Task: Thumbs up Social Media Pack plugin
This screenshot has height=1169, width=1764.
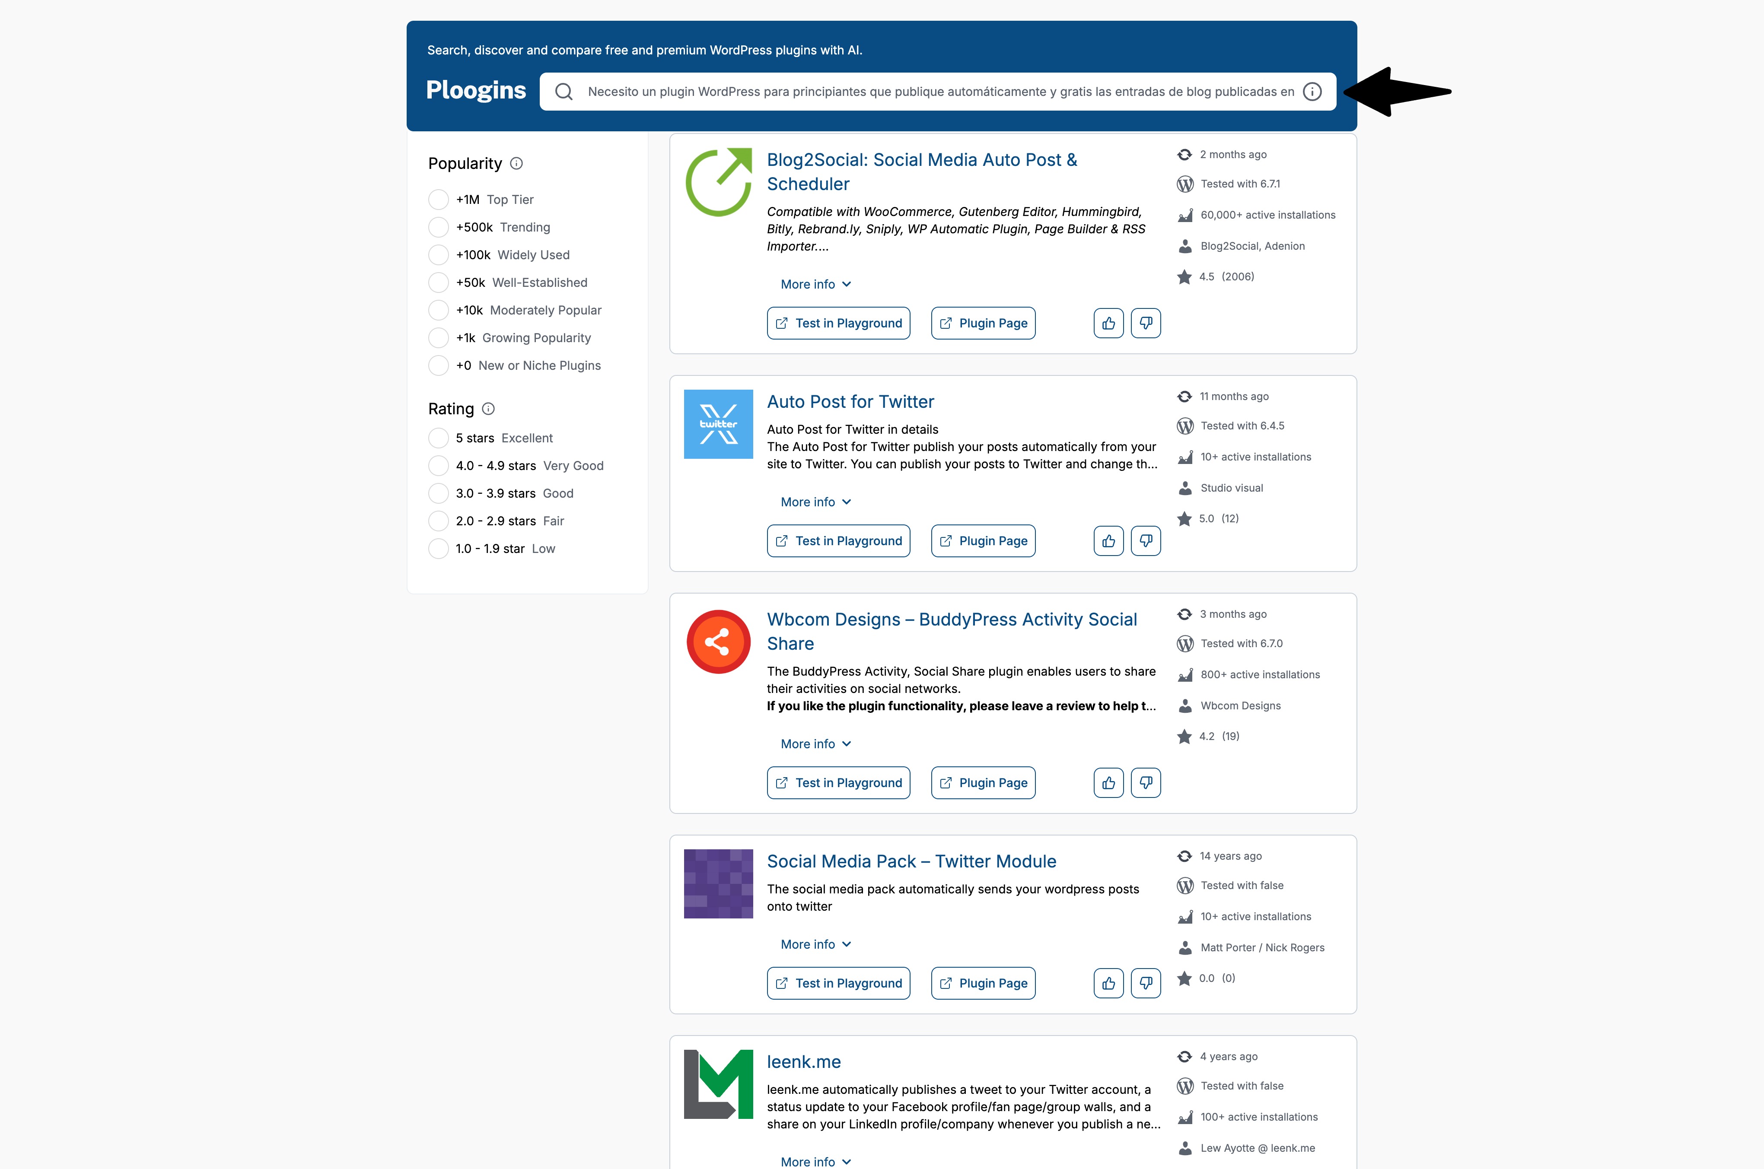Action: tap(1108, 983)
